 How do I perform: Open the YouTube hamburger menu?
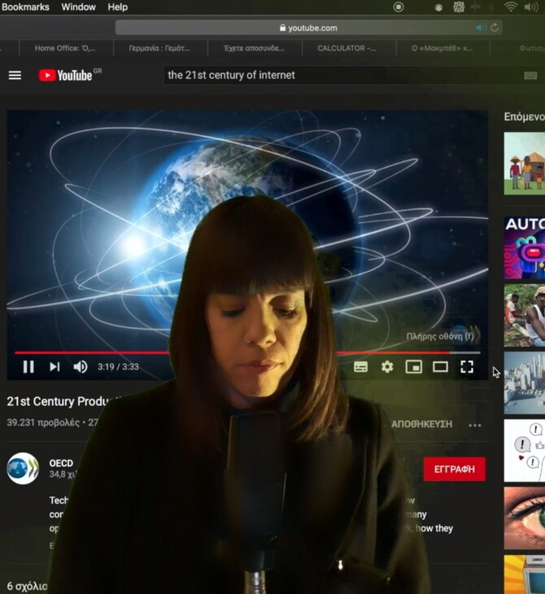click(x=15, y=76)
